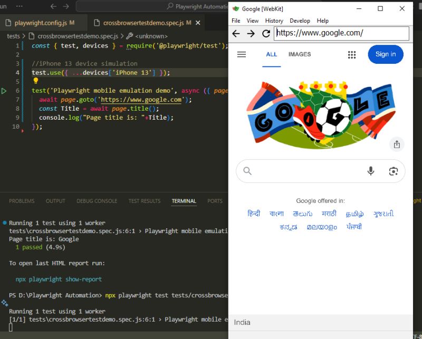Click the tests breadcrumb folder

(x=13, y=36)
